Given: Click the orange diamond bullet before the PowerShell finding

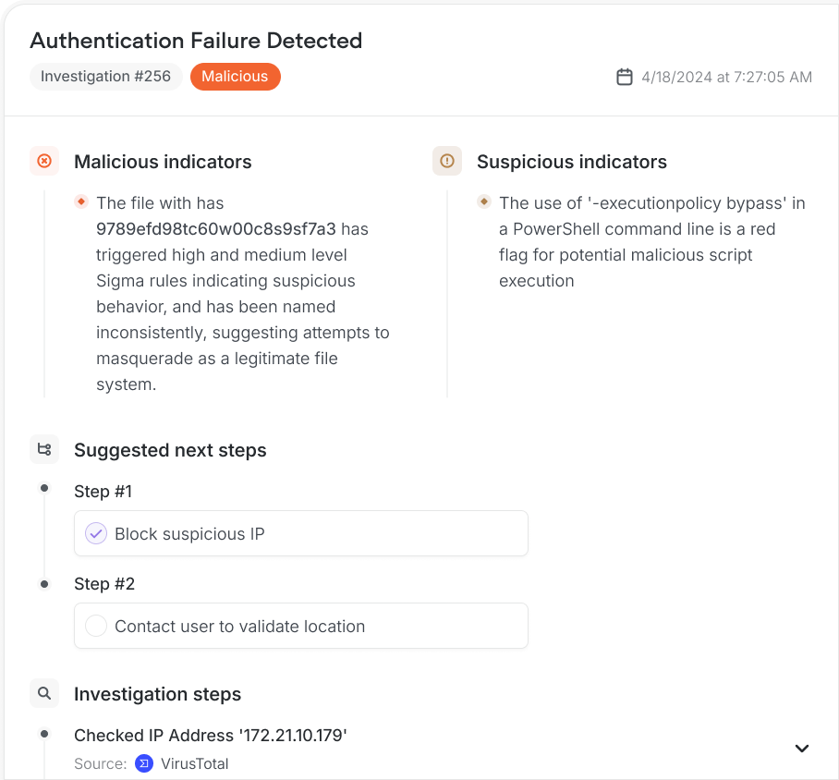Looking at the screenshot, I should tap(485, 200).
